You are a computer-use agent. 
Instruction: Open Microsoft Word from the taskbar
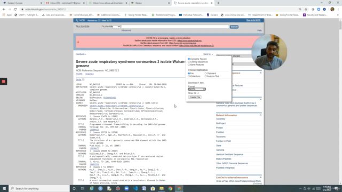(x=144, y=188)
